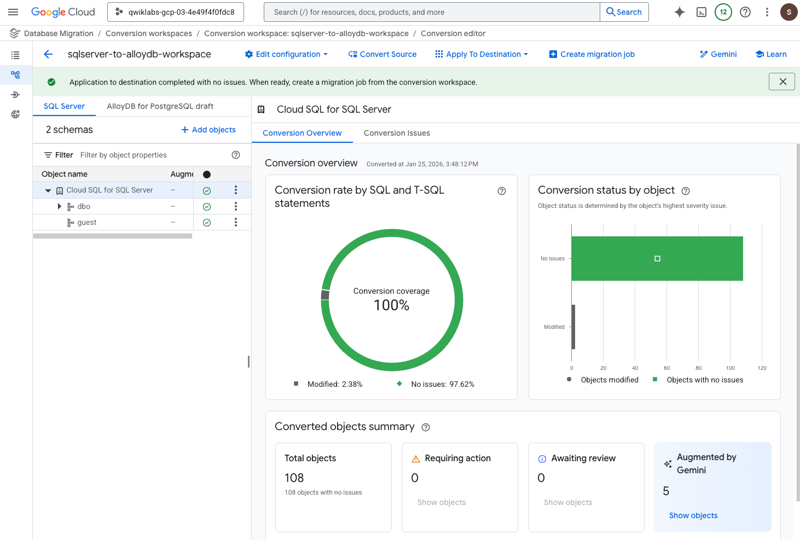800x540 pixels.
Task: Open Cloud Shell terminal icon
Action: pyautogui.click(x=702, y=12)
